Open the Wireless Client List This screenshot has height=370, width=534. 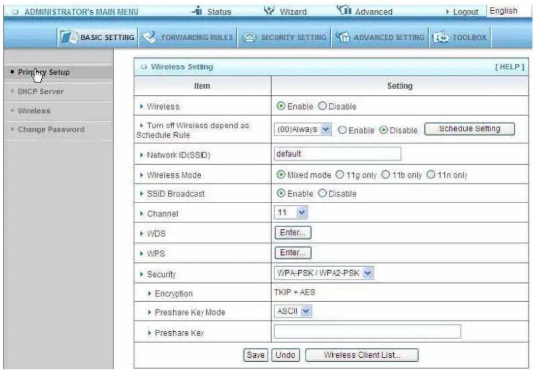362,355
